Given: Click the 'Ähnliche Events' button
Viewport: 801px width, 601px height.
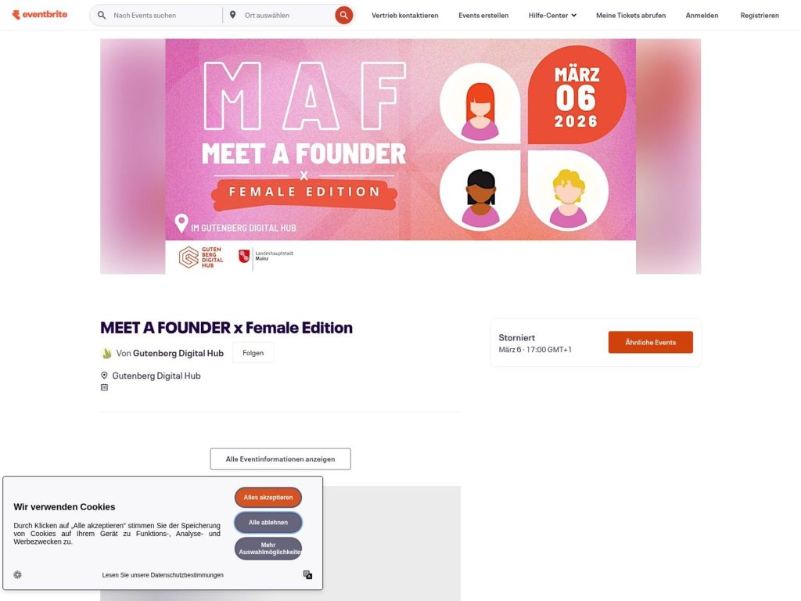Looking at the screenshot, I should [650, 342].
